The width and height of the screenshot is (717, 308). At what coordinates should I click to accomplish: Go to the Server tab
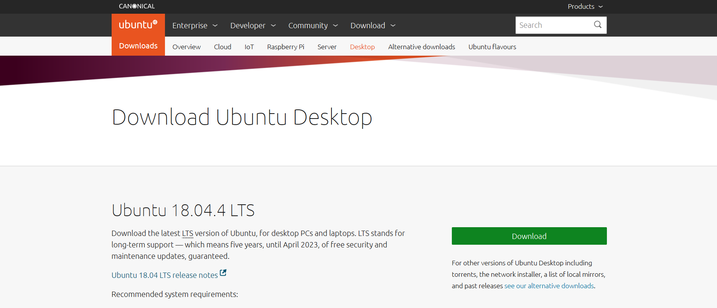point(327,47)
